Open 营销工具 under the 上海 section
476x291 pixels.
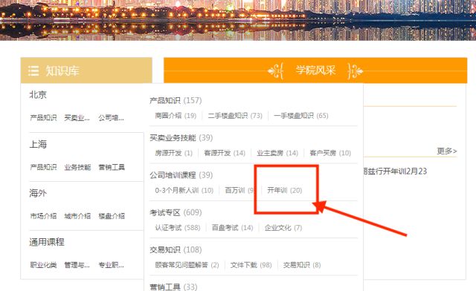pyautogui.click(x=112, y=167)
